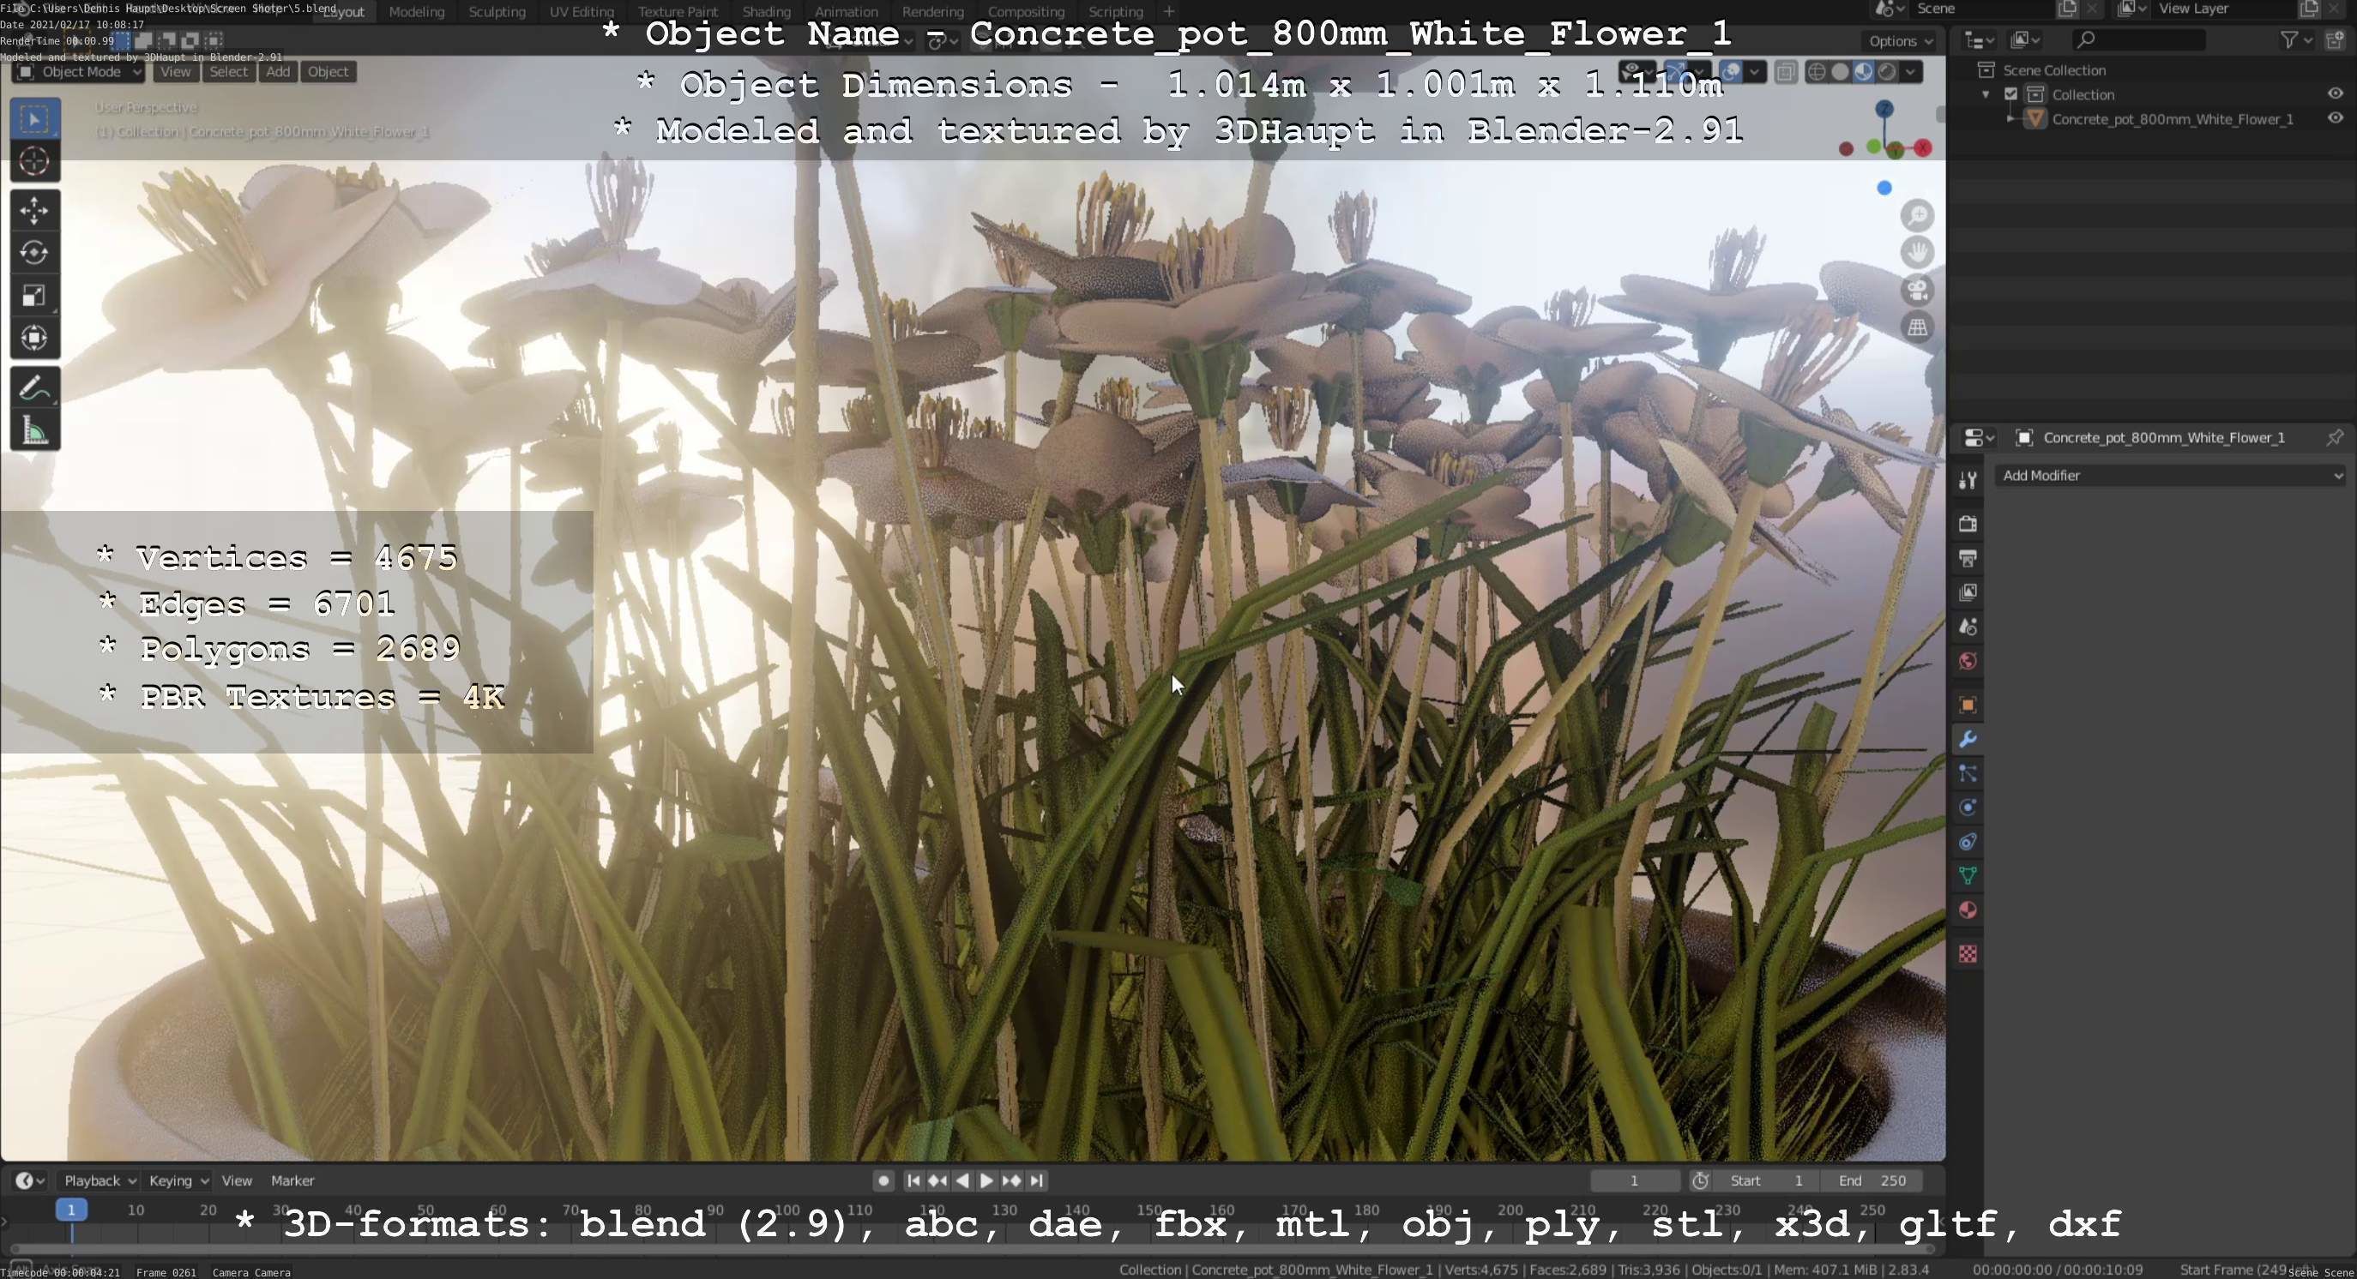Uncheck the Collection exclude checkbox

[2010, 94]
